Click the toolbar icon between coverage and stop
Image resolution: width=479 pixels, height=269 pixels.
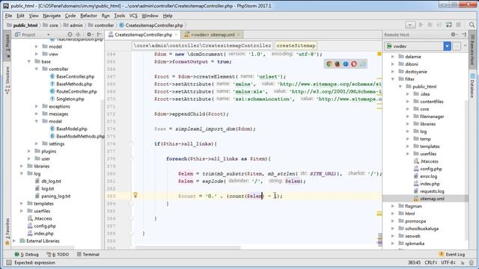[x=449, y=25]
